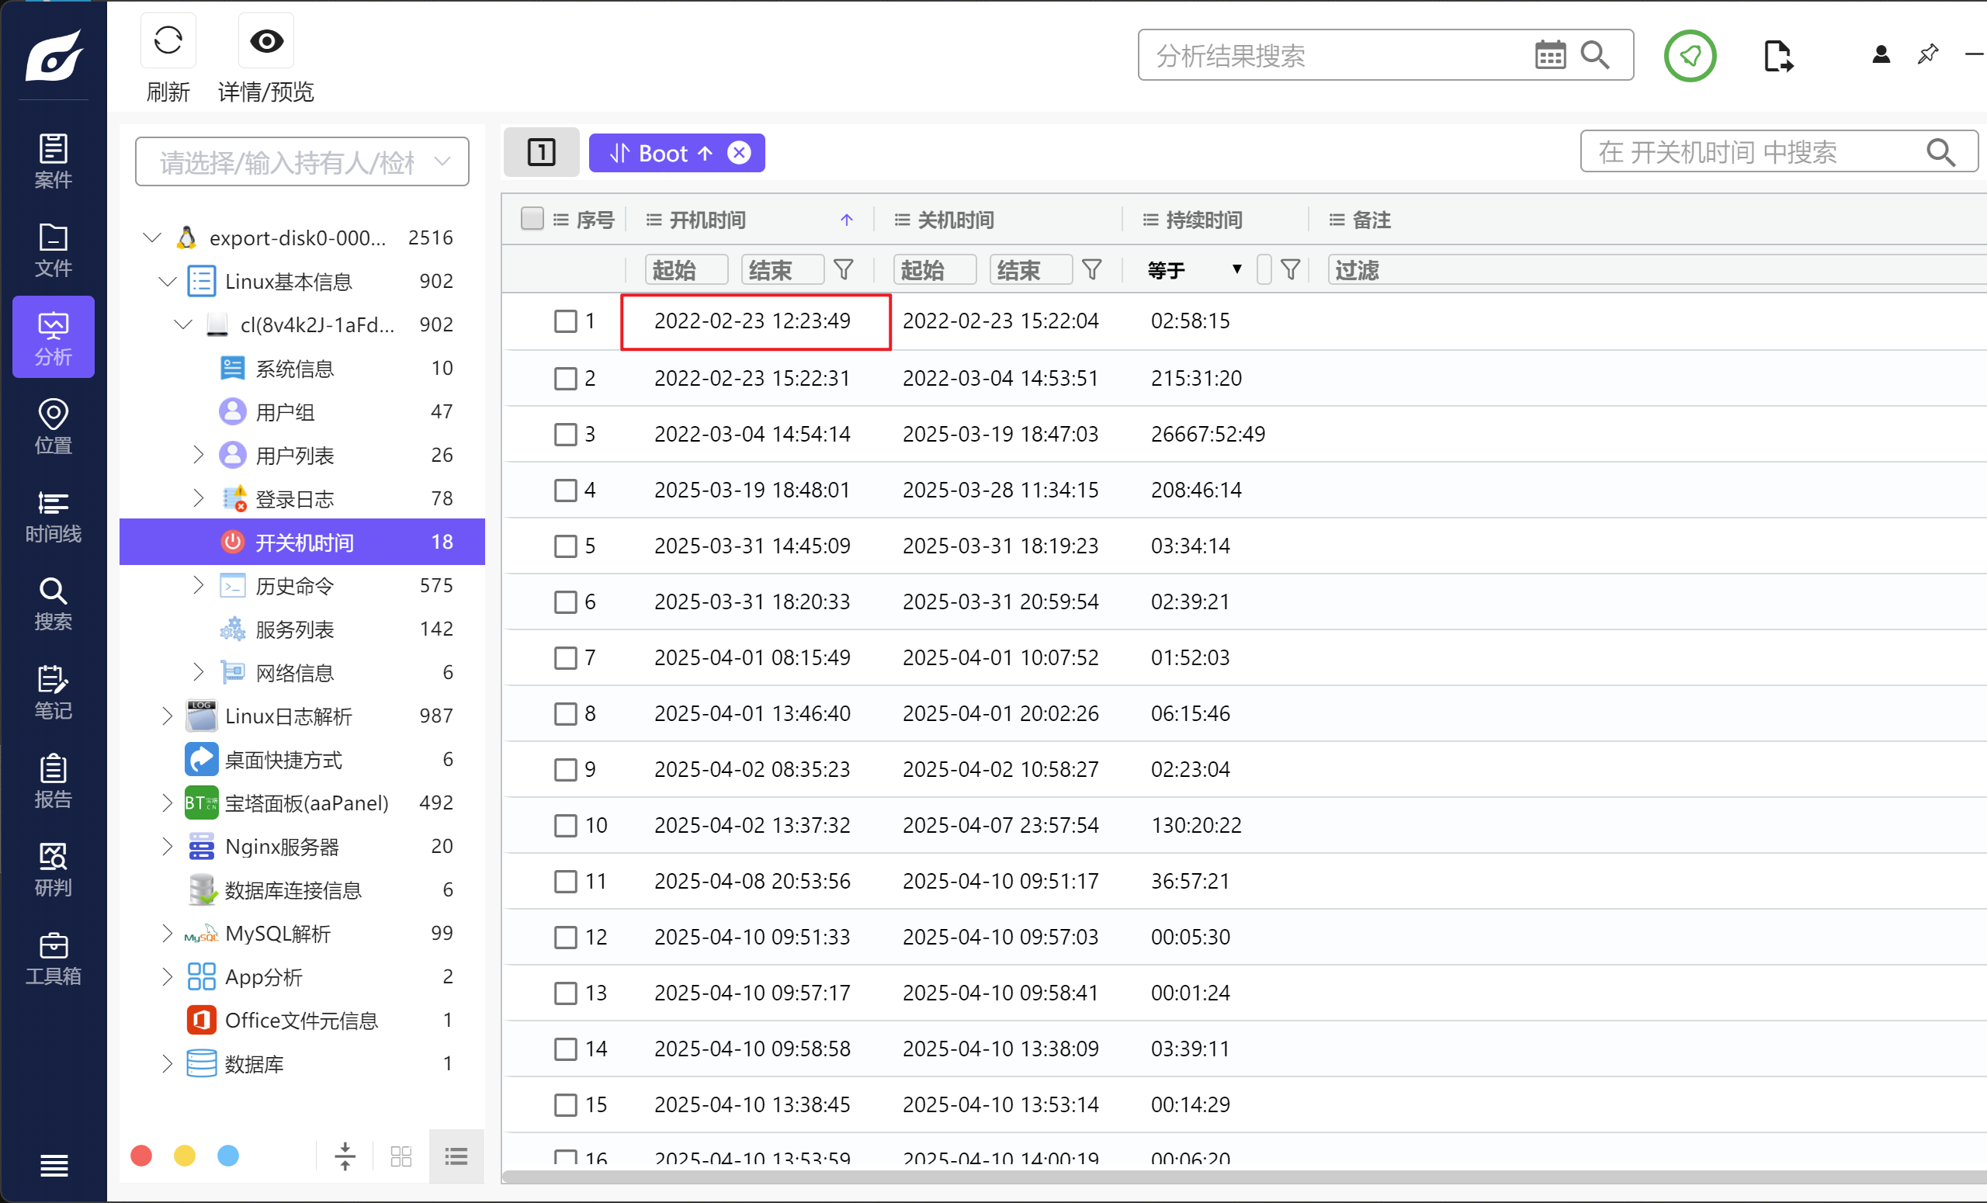Open the 等于 duration filter dropdown

[1195, 269]
